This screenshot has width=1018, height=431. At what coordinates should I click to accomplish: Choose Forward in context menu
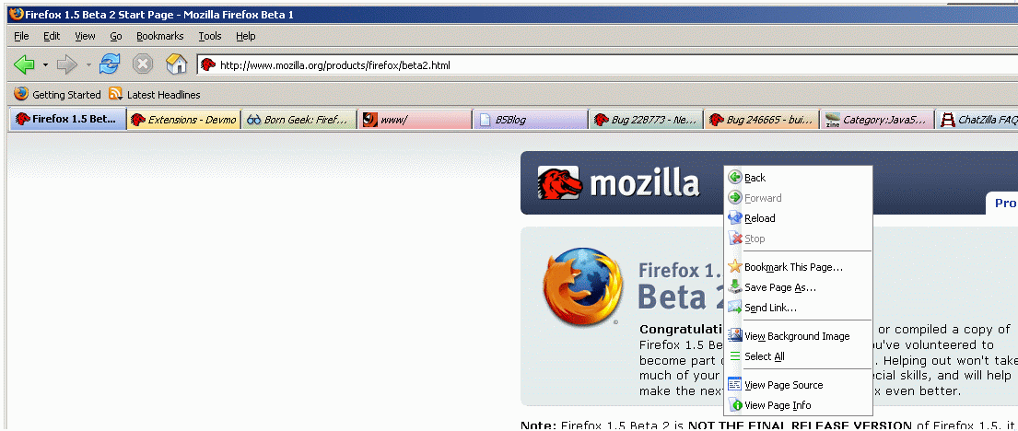(798, 198)
